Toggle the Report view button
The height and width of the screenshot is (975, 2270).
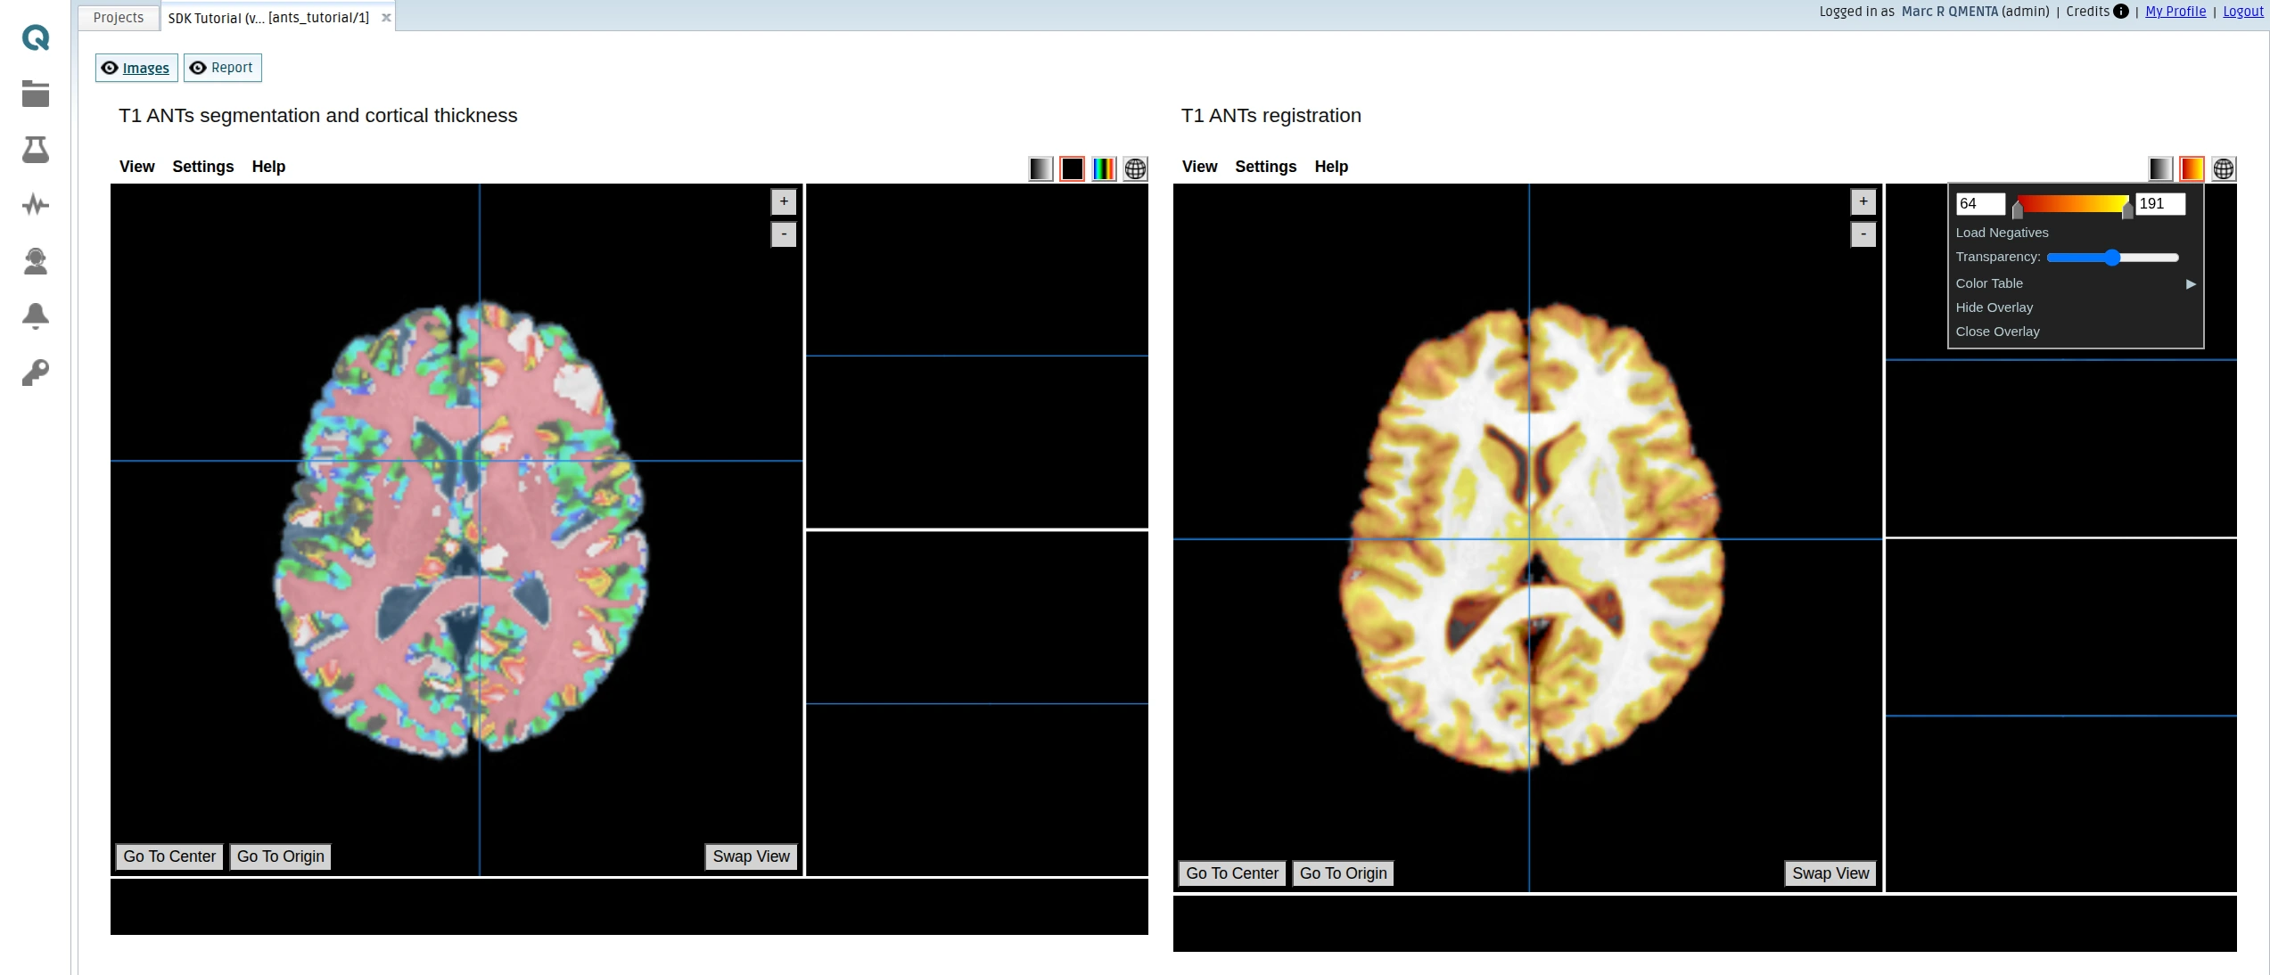(223, 68)
